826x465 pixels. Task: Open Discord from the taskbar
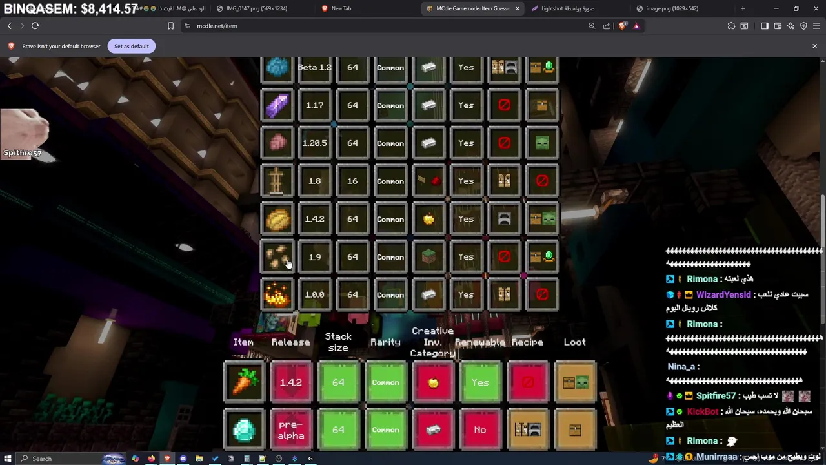(183, 459)
